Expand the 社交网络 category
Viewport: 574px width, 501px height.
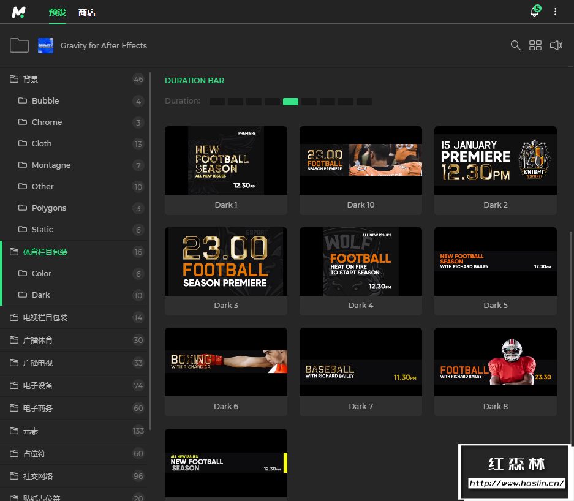(x=74, y=476)
